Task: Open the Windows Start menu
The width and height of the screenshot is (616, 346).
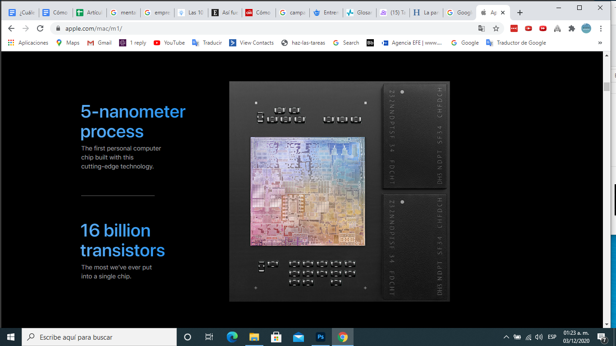Action: (x=11, y=337)
